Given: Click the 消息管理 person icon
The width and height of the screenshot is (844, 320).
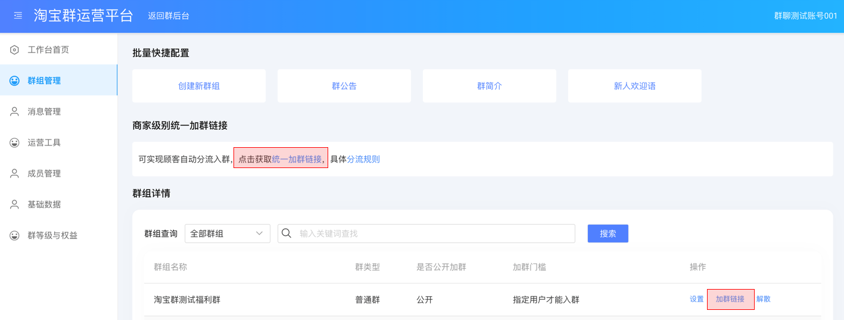Looking at the screenshot, I should click(14, 111).
